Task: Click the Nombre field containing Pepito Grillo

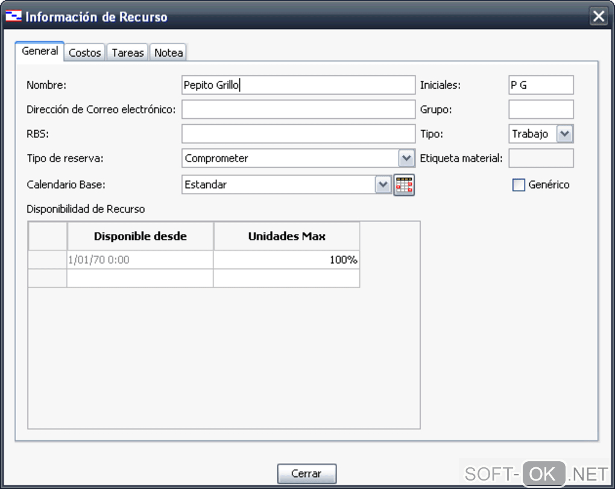Action: (x=298, y=85)
